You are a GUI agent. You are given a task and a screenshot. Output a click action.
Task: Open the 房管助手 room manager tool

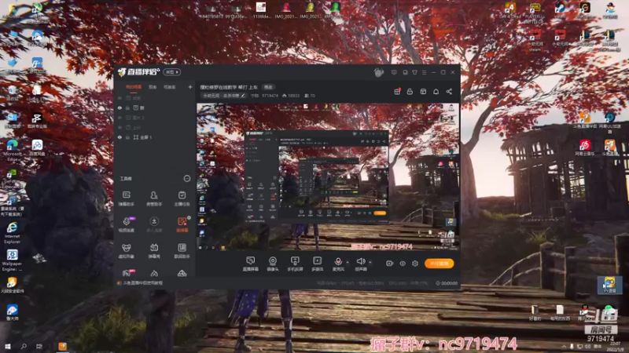click(x=154, y=198)
